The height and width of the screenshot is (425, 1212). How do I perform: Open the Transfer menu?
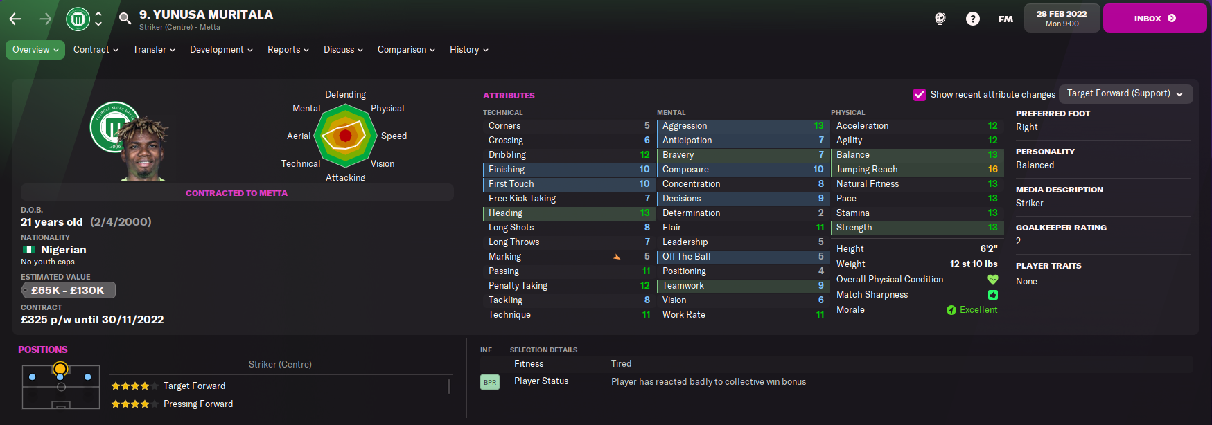tap(154, 50)
